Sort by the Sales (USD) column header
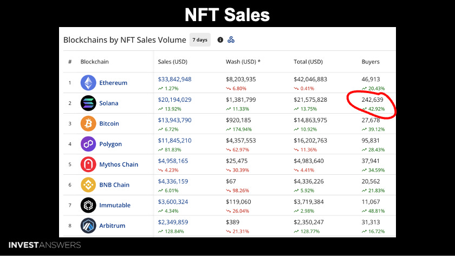The width and height of the screenshot is (455, 256). click(173, 62)
